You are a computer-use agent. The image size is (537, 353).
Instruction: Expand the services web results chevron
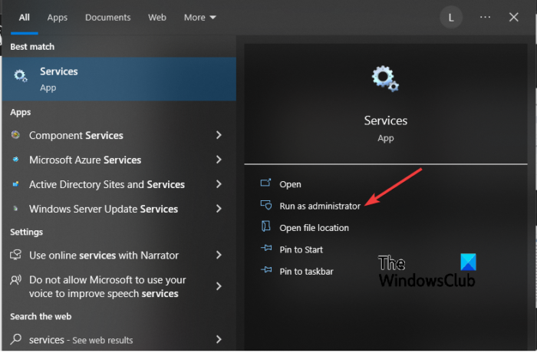coord(219,340)
